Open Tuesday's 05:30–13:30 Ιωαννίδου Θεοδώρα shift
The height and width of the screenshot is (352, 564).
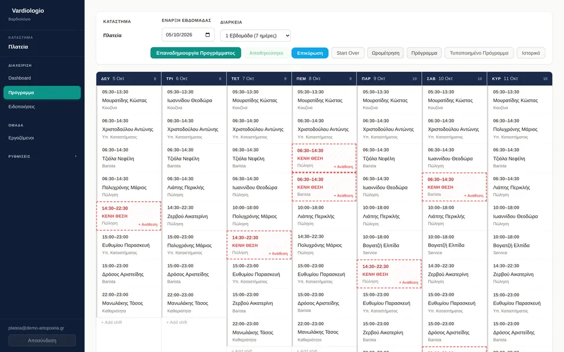(x=194, y=100)
